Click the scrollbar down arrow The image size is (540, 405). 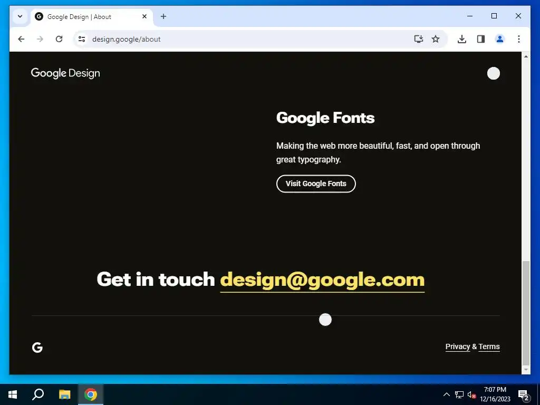pyautogui.click(x=526, y=370)
